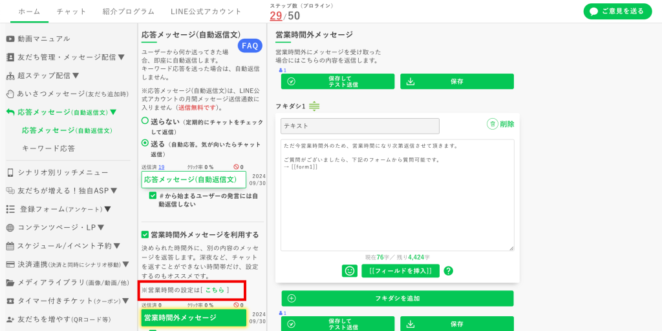Click the メディアライブラリ folder icon
Screen dimensions: 662x331
pos(10,283)
